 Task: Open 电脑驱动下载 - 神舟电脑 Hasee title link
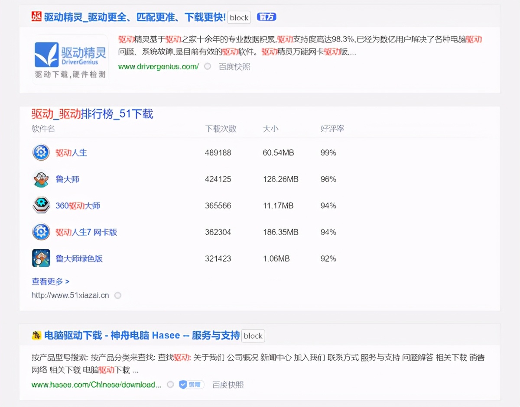142,336
